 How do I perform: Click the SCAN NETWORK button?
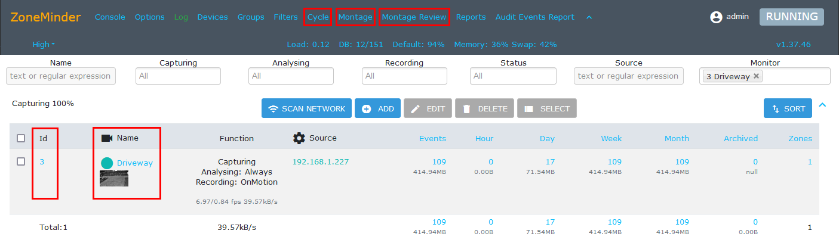pos(307,108)
